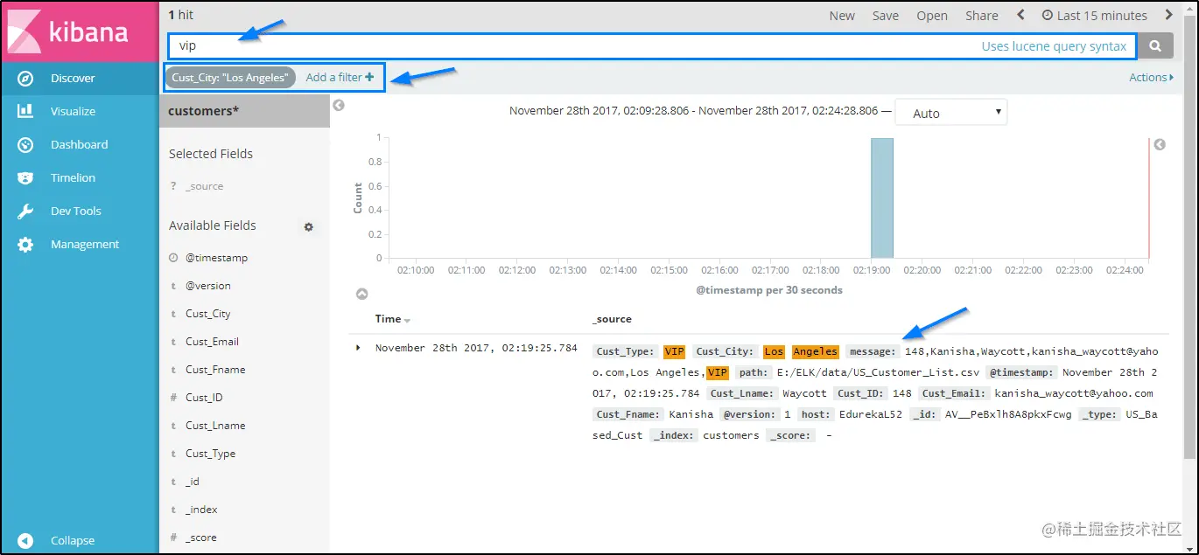Click the Visualize bar chart icon
Image resolution: width=1199 pixels, height=555 pixels.
pos(25,111)
